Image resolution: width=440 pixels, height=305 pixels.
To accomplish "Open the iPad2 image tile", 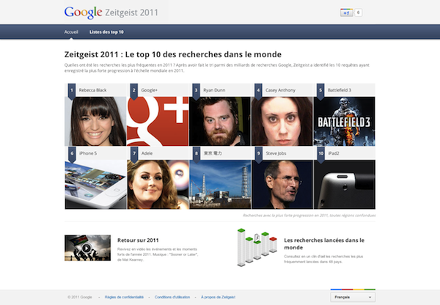I will pyautogui.click(x=345, y=184).
